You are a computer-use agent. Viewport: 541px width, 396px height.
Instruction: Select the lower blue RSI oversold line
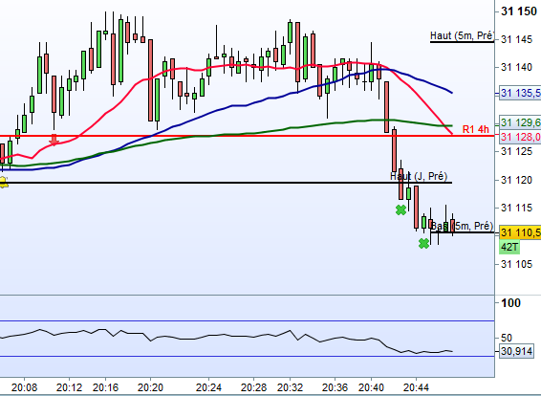[247, 356]
